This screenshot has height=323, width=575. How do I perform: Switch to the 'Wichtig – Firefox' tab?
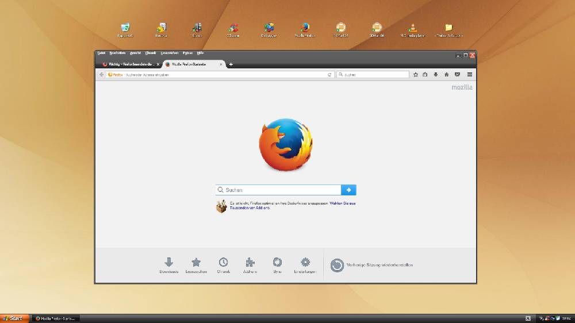(x=131, y=64)
